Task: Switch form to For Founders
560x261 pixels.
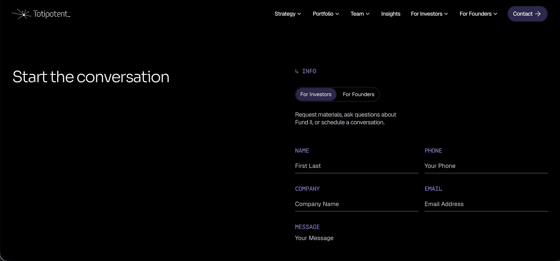Action: click(358, 94)
